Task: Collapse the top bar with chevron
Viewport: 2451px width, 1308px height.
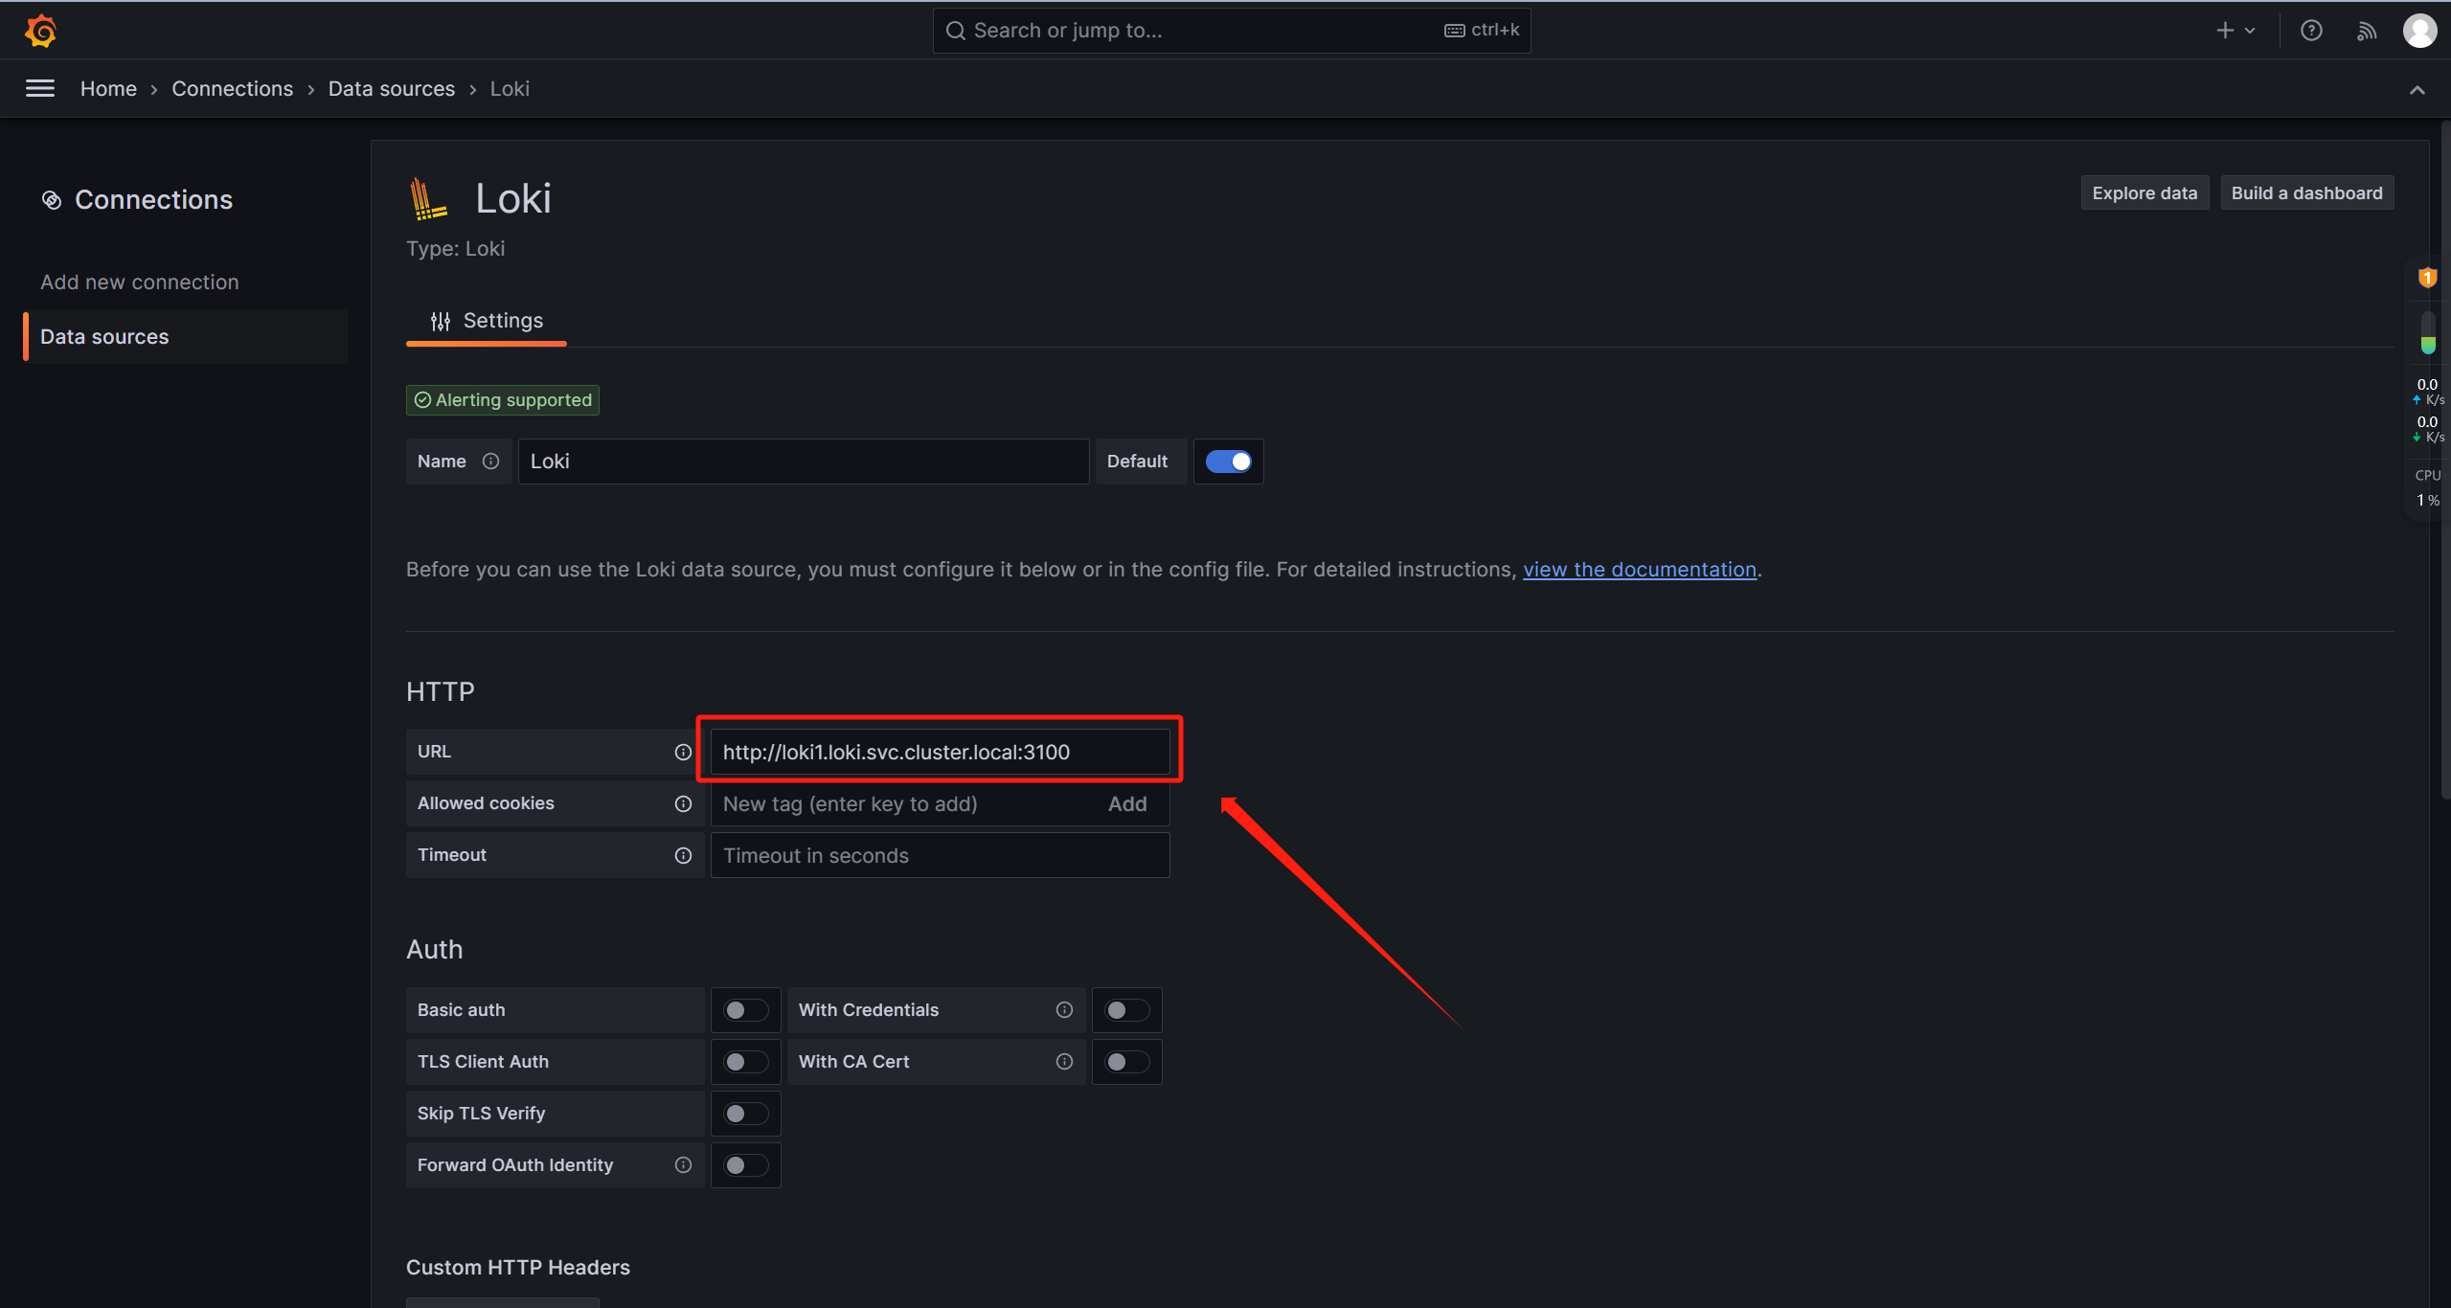Action: pyautogui.click(x=2417, y=90)
